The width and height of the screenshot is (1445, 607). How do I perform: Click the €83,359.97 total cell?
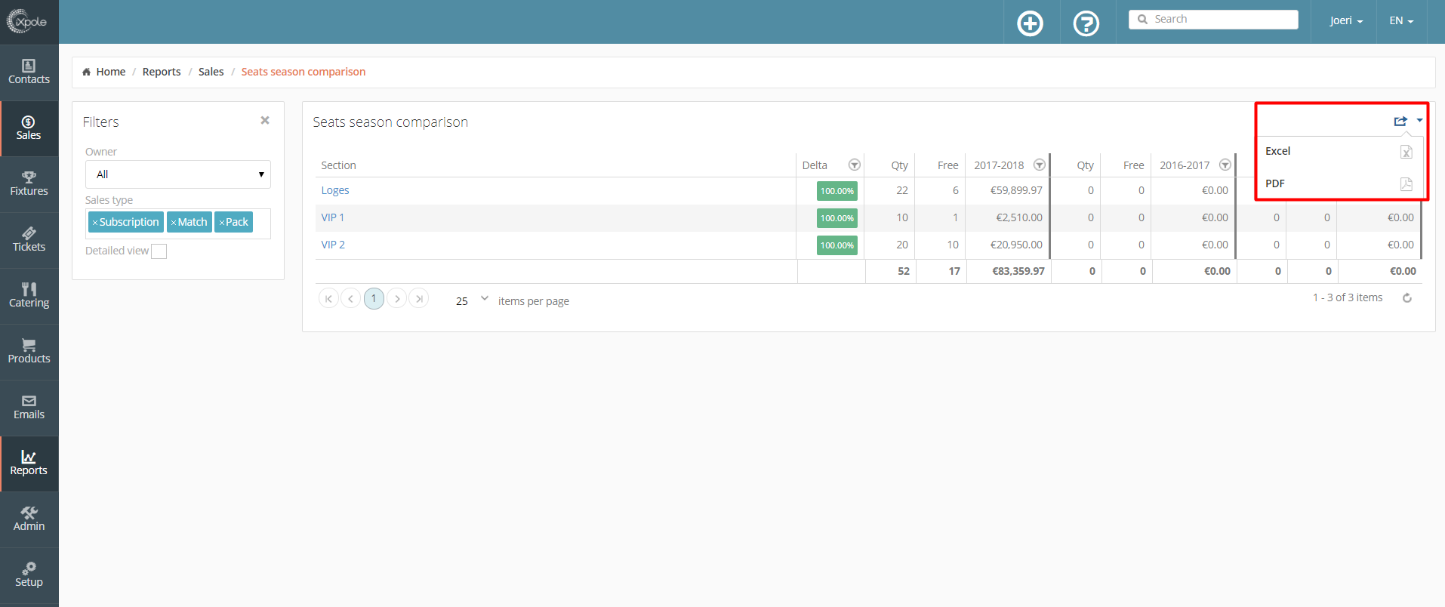pos(1018,271)
